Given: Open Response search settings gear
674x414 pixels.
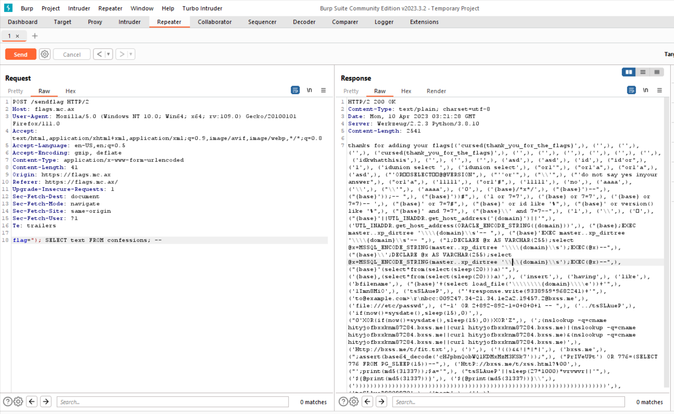Looking at the screenshot, I should coord(354,402).
